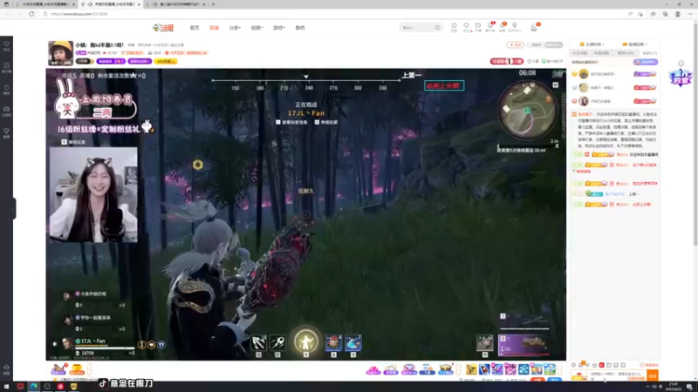Viewport: 698px width, 392px height.
Task: Open the history clock icon in header
Action: point(454,27)
